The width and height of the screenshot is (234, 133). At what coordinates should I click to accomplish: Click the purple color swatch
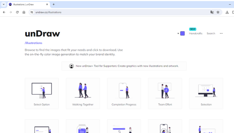(x=183, y=33)
